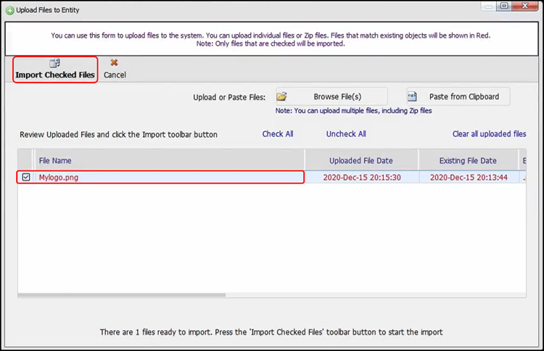The width and height of the screenshot is (544, 351).
Task: Click the horizontal scrollbar under file list
Action: tap(218, 295)
